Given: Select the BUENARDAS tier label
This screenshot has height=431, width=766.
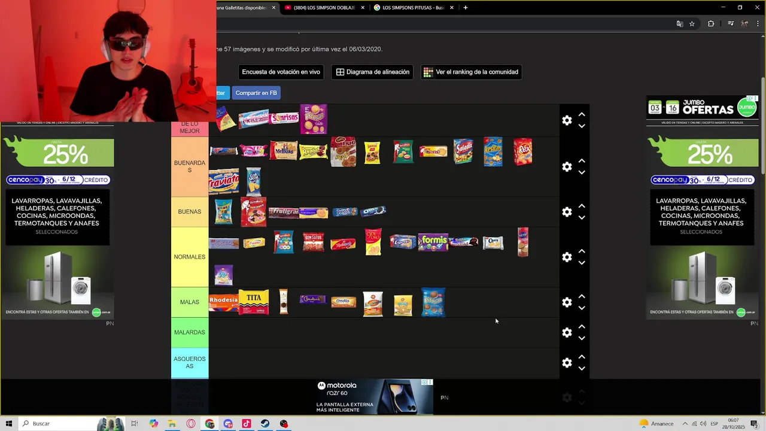Looking at the screenshot, I should pyautogui.click(x=190, y=166).
